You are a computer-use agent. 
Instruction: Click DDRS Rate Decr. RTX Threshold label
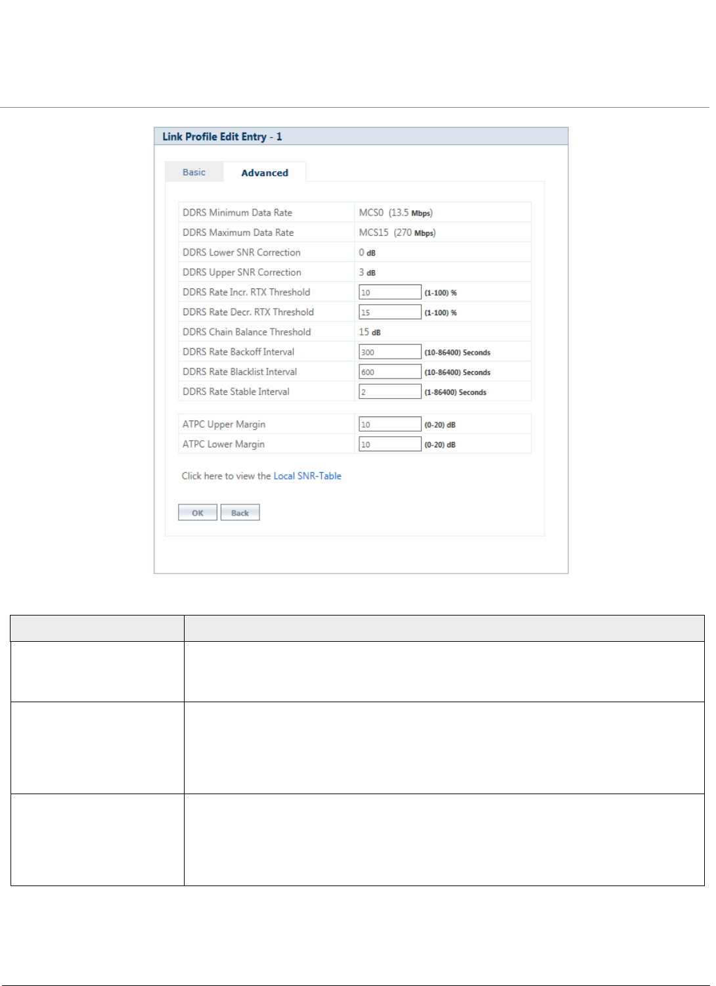point(248,312)
